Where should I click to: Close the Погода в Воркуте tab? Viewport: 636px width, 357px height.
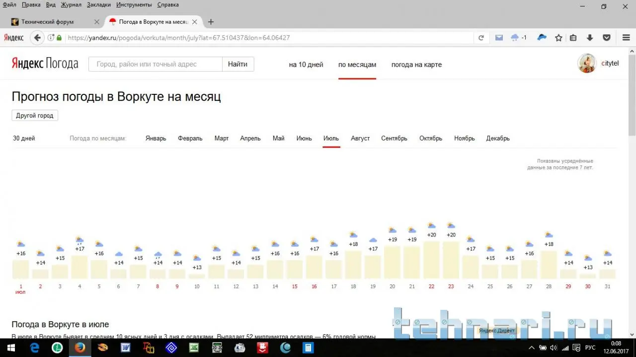pyautogui.click(x=194, y=22)
